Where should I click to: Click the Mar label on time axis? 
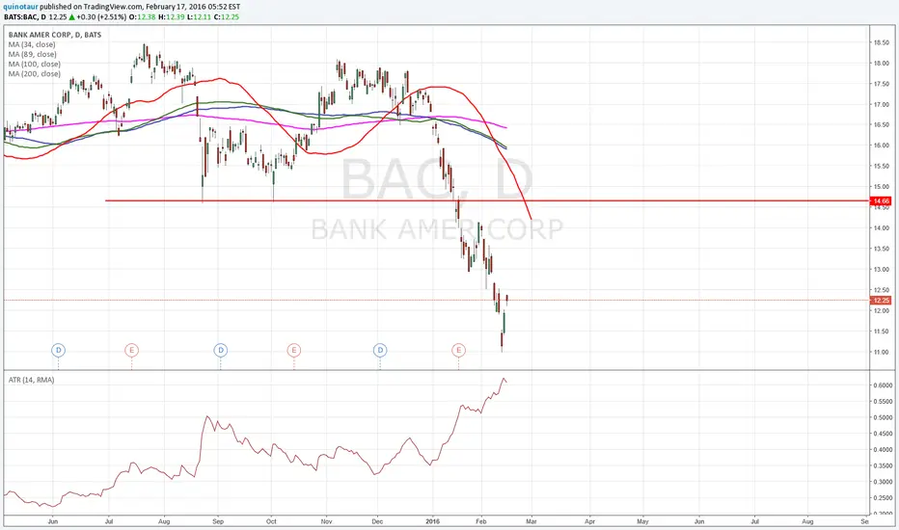click(x=531, y=521)
